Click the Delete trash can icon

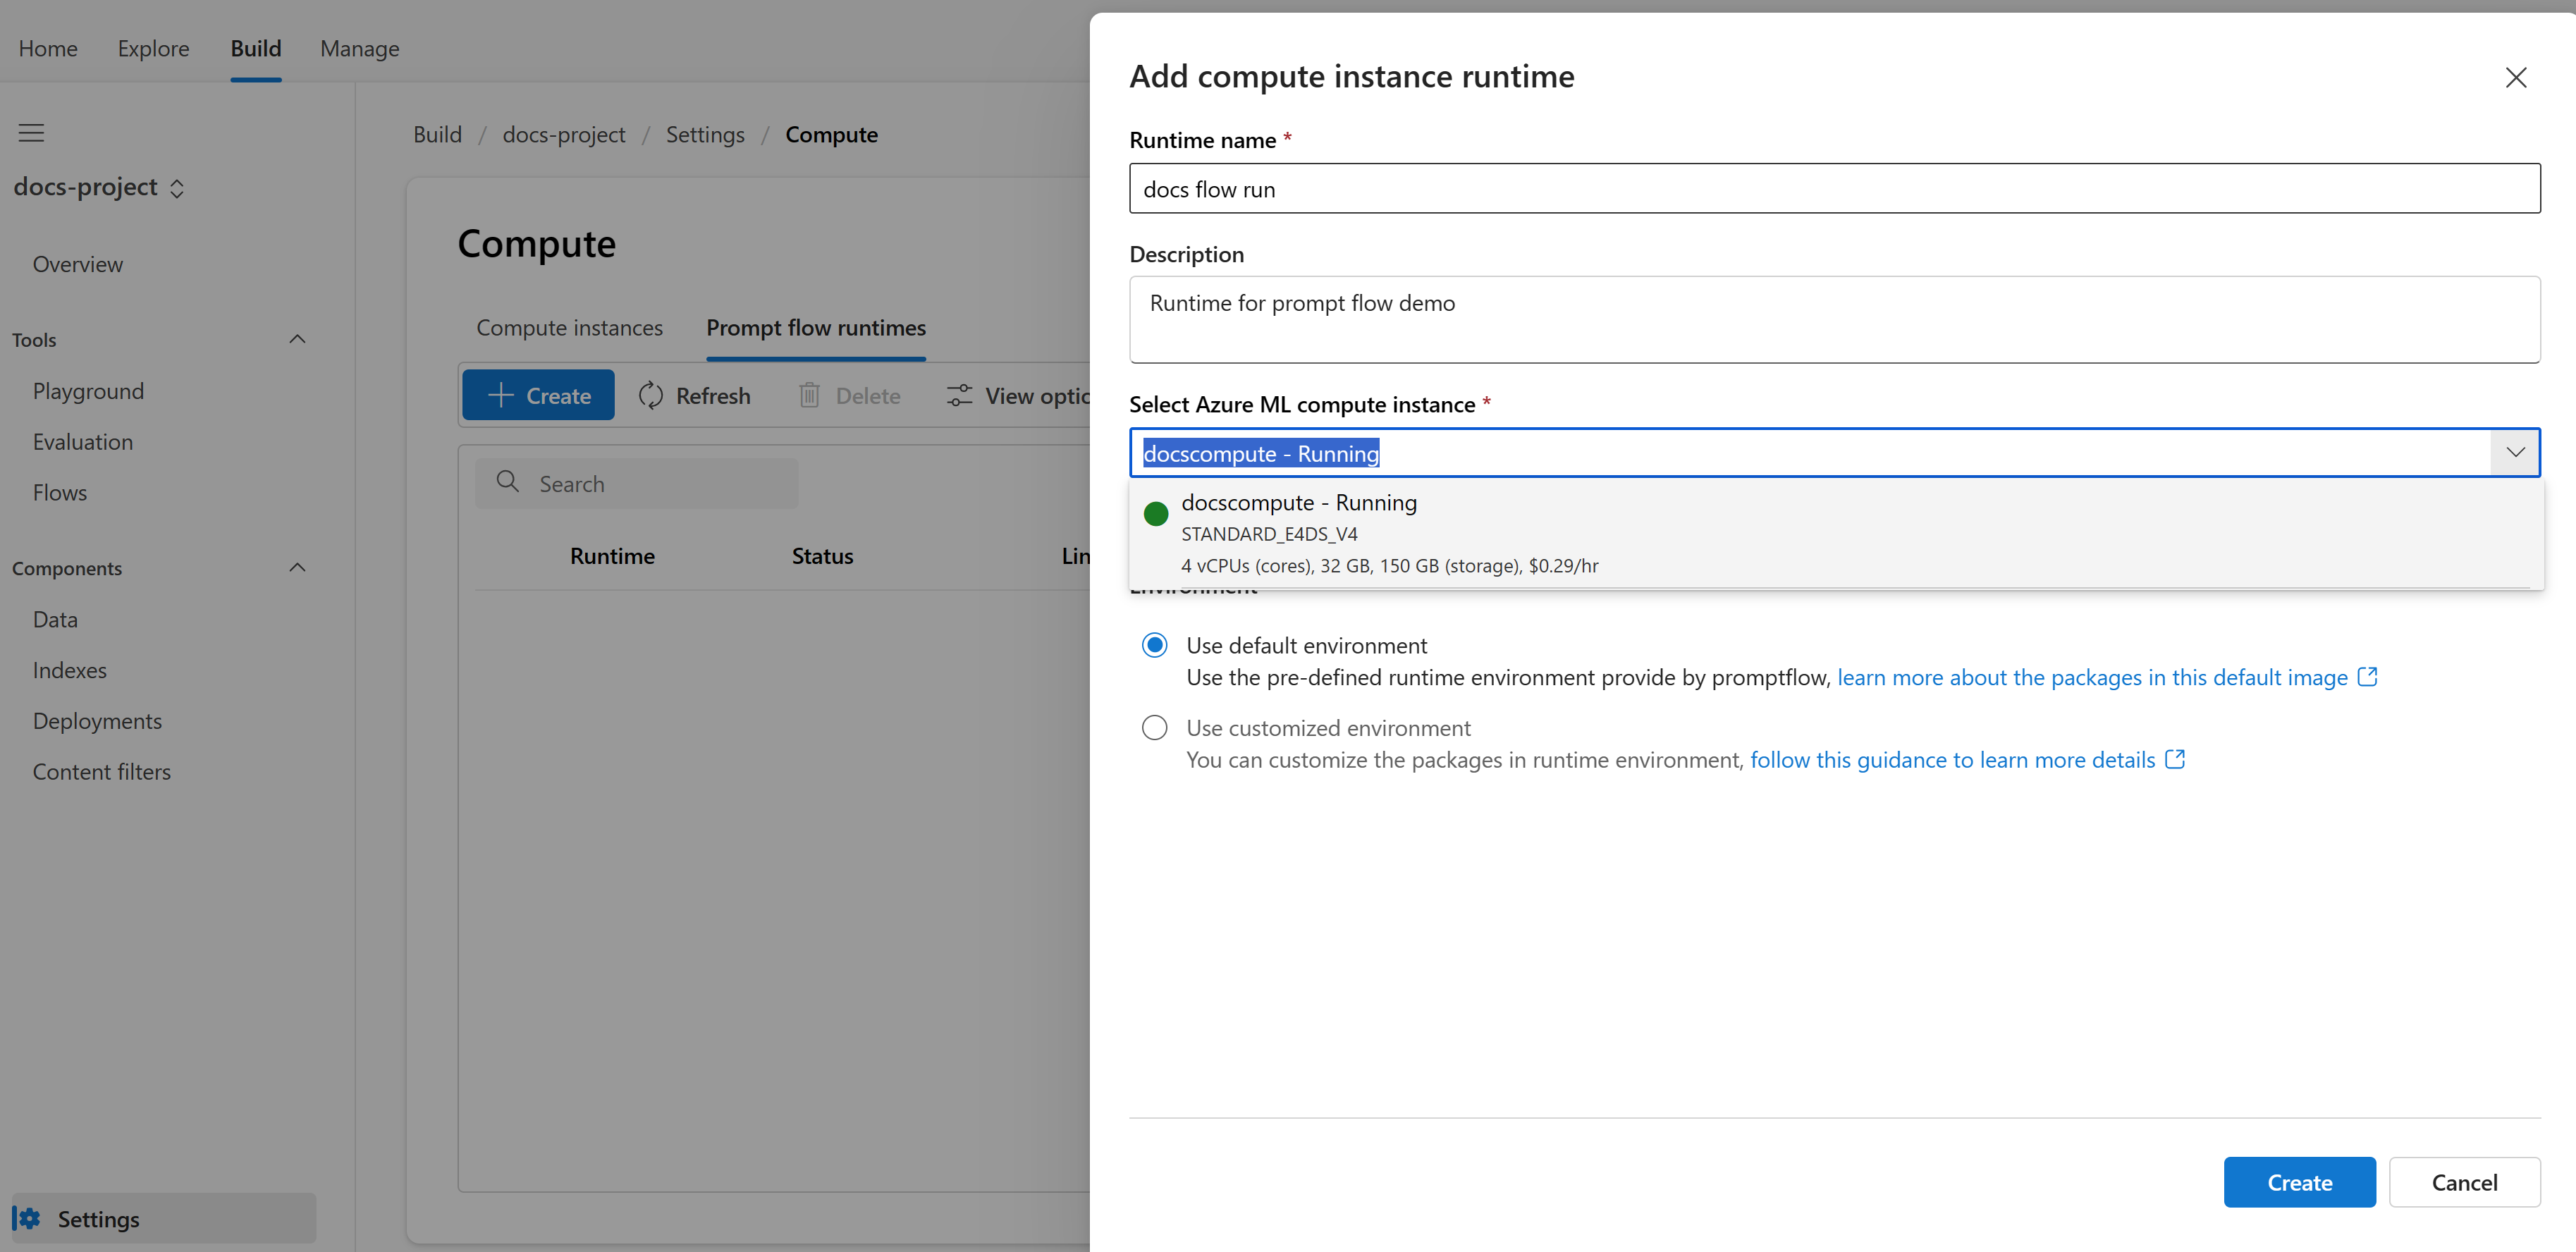tap(809, 396)
